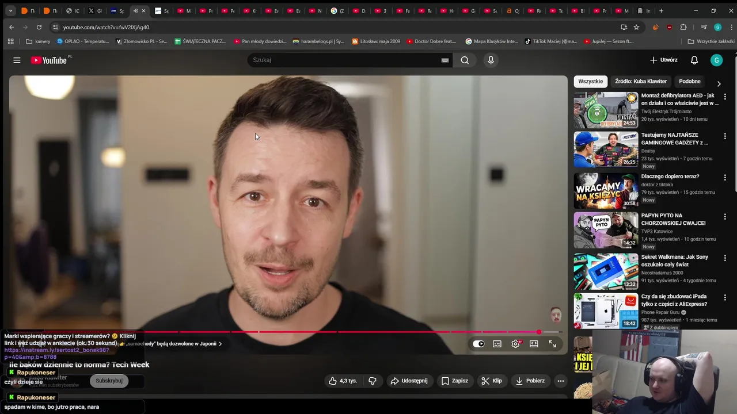Open the green G account avatar menu
The height and width of the screenshot is (414, 737).
tap(716, 60)
